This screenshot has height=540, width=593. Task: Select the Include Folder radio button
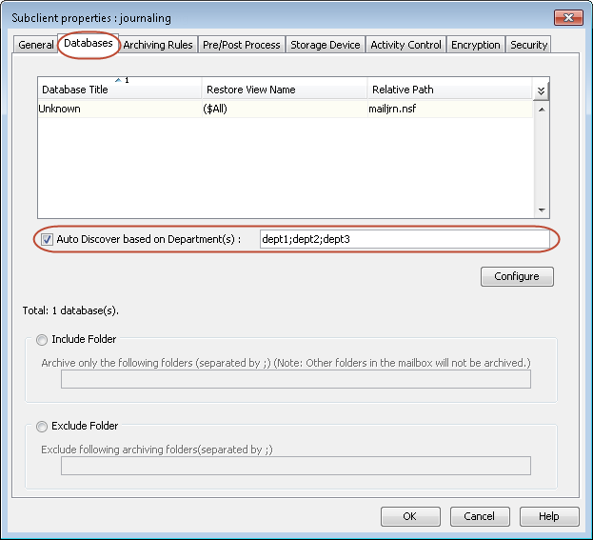[x=42, y=339]
